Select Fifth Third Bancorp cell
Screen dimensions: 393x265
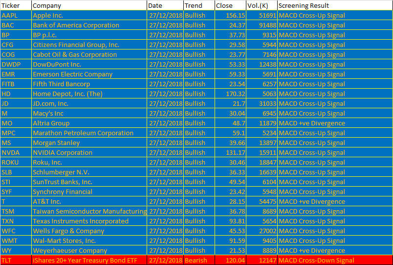point(89,84)
